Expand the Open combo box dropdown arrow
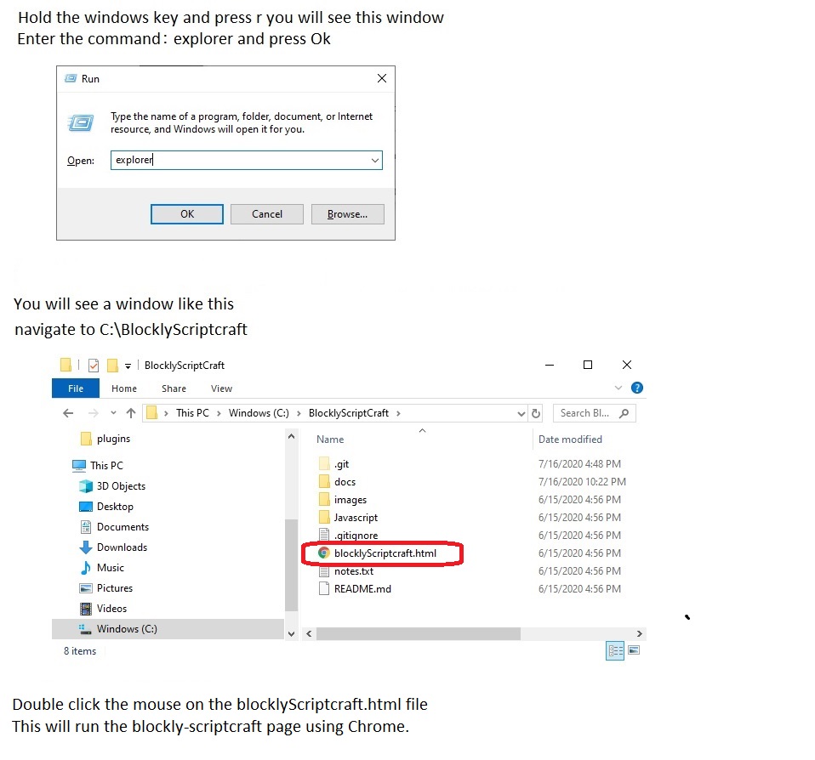Viewport: 815px width, 760px height. point(374,160)
